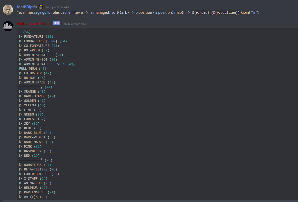Select the RASPBERRY (30) line
Screen dimensions: 298x202
coord(35,151)
